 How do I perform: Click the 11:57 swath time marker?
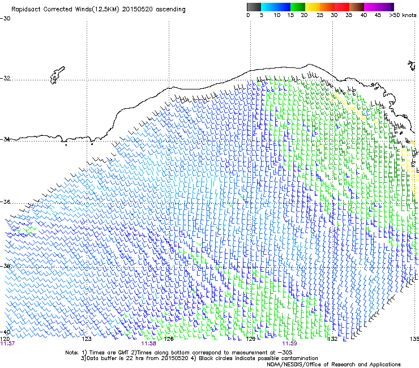(x=7, y=344)
